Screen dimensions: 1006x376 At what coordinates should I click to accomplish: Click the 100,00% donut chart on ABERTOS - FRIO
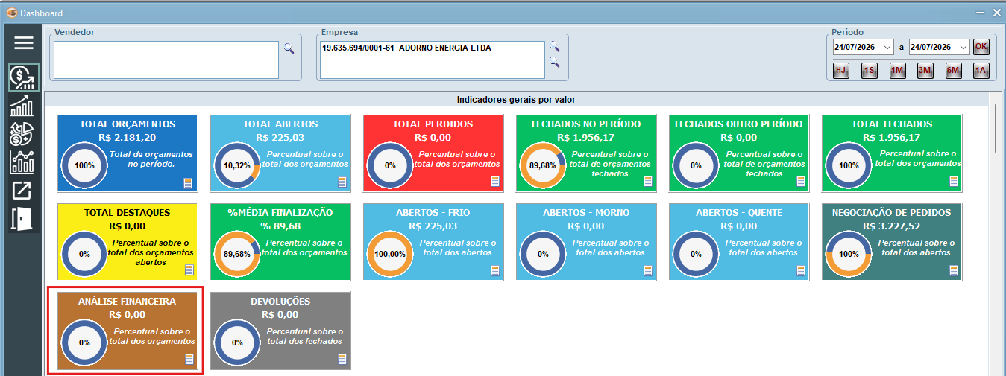tap(389, 254)
